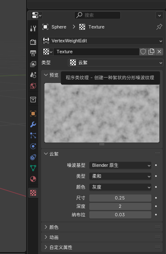Open the 噪波基型 Blender 原生 dropdown
Viewport: 166px width, 254px height.
pyautogui.click(x=120, y=166)
